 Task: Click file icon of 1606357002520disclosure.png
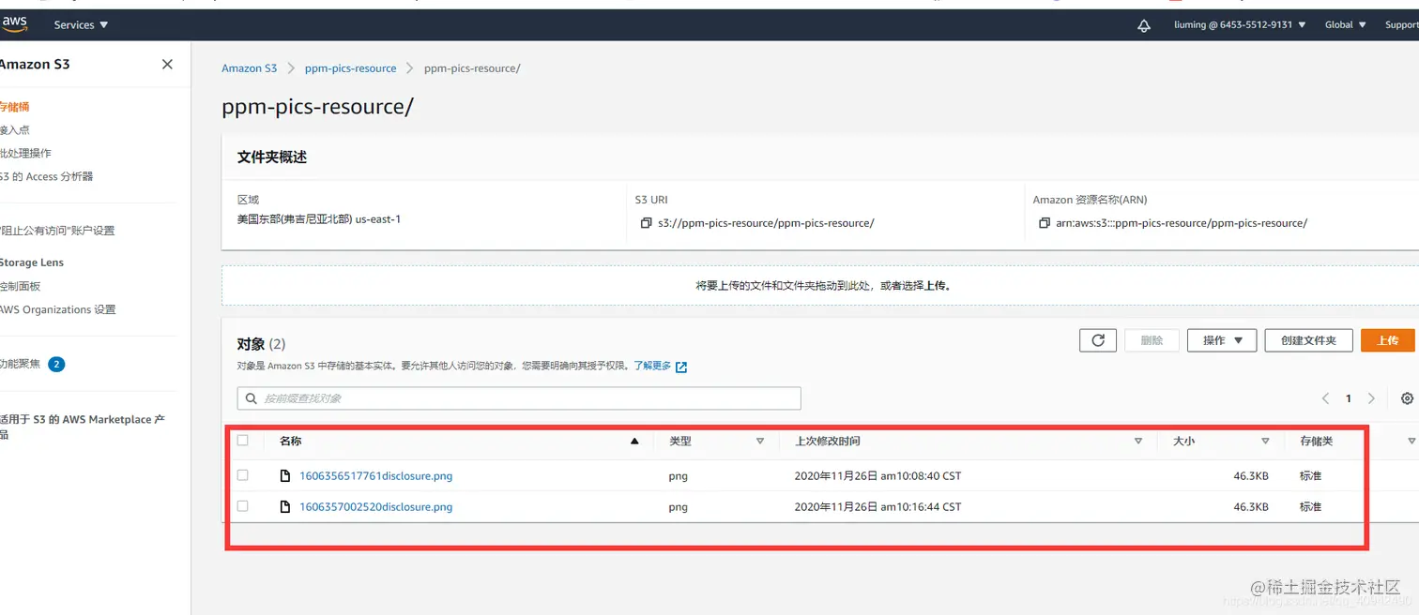pyautogui.click(x=285, y=507)
